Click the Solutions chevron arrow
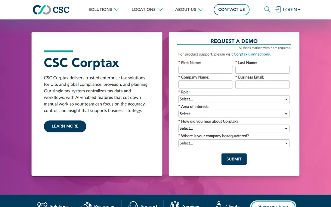 (x=117, y=10)
